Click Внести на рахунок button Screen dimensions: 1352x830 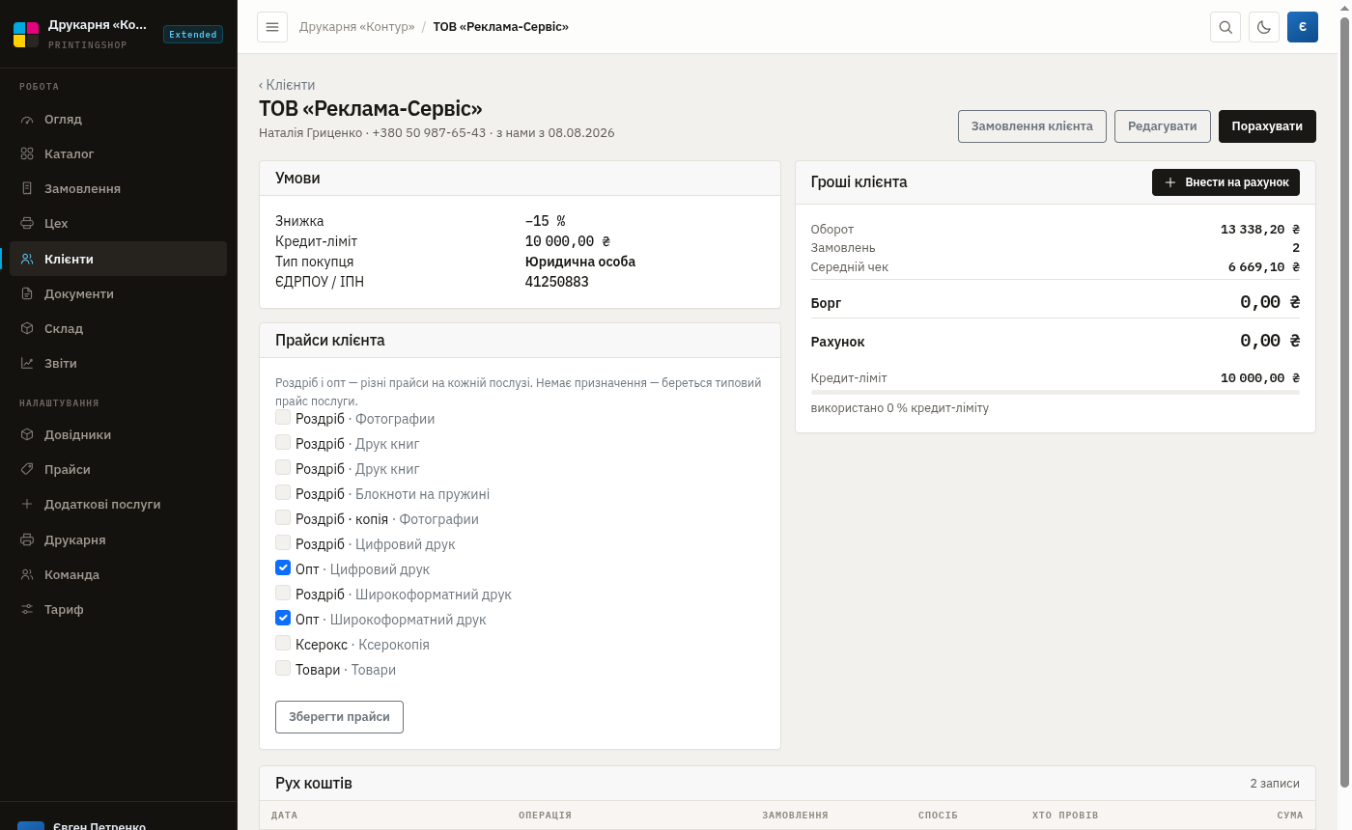(1226, 182)
